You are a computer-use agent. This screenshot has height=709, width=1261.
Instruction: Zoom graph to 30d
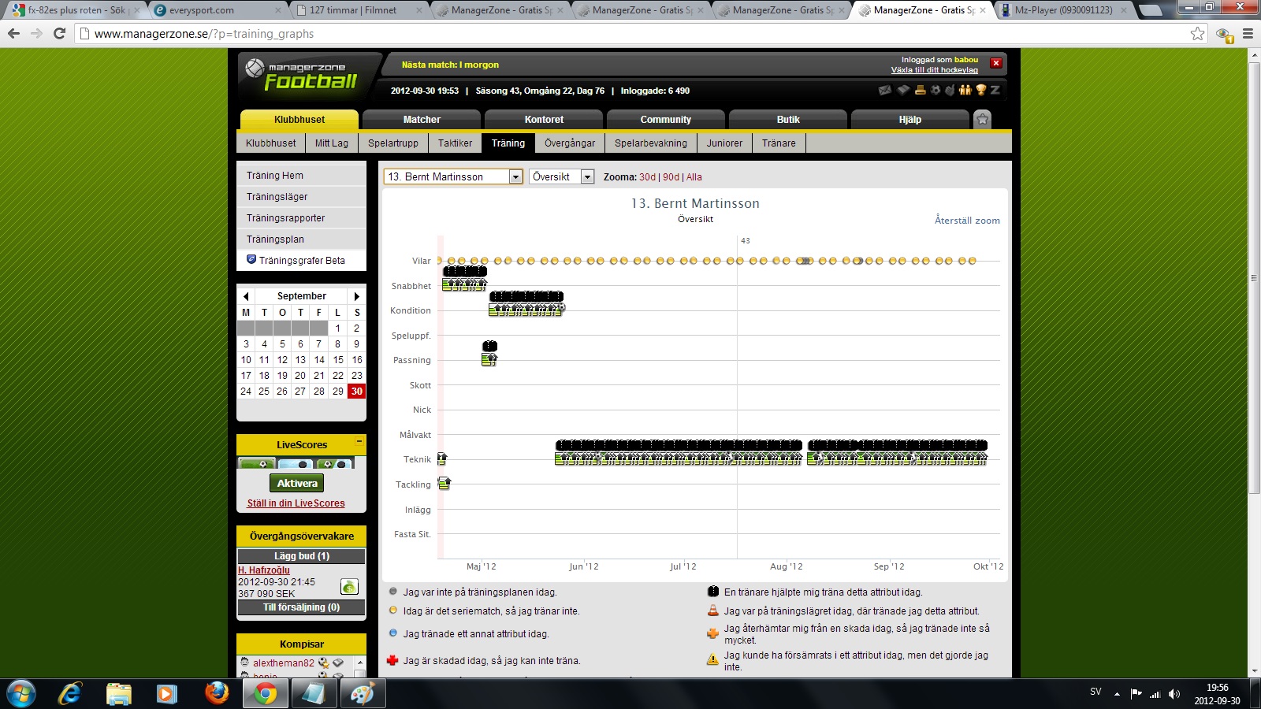pyautogui.click(x=647, y=177)
